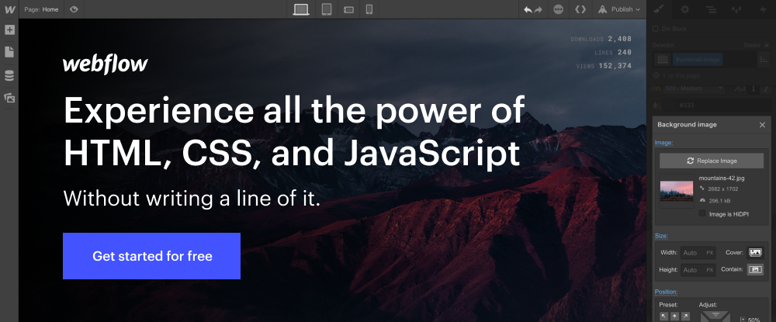Switch to the Settings gear tab
The height and width of the screenshot is (322, 776).
click(x=684, y=9)
